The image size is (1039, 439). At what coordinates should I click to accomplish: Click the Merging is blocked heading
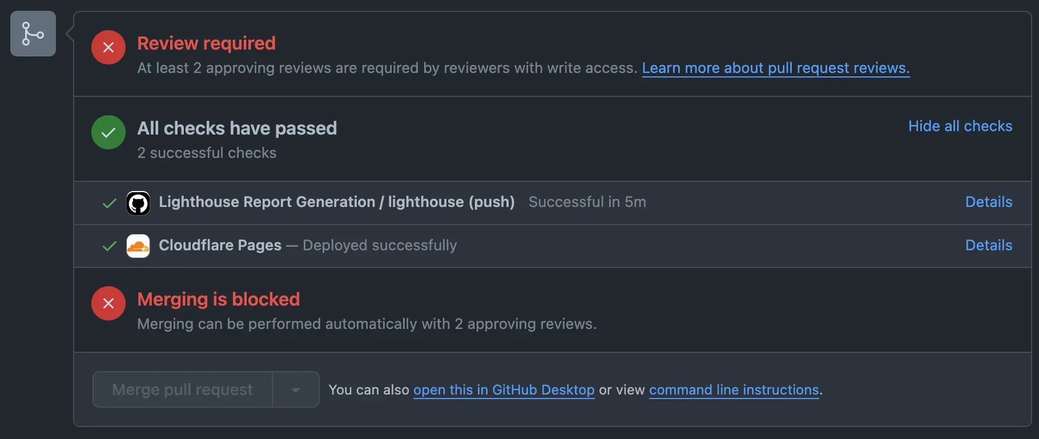(218, 299)
